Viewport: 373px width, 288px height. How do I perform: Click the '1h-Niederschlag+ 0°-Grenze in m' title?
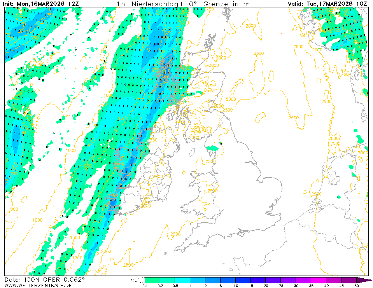coord(183,3)
